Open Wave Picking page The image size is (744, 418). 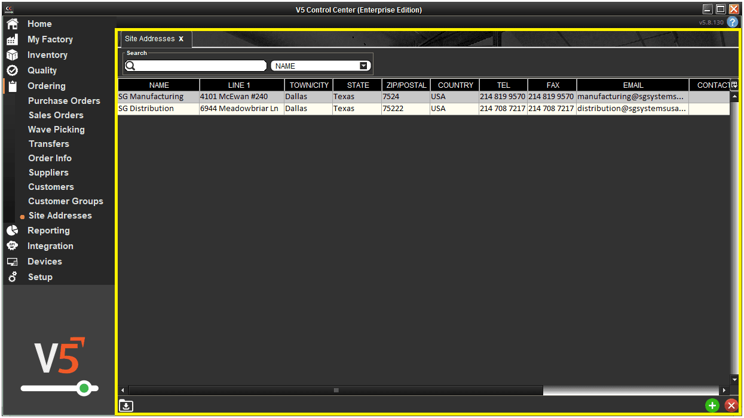(x=56, y=130)
